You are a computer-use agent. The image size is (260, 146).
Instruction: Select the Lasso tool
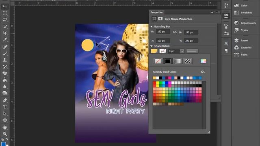pos(4,20)
